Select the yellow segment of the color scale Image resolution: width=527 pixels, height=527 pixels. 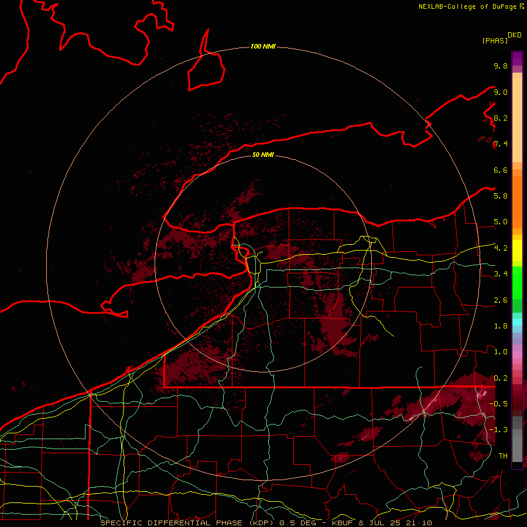[x=517, y=251]
